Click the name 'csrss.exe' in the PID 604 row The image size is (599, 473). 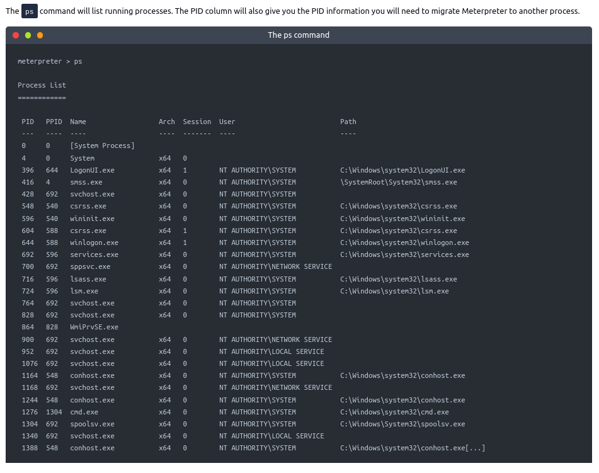88,231
